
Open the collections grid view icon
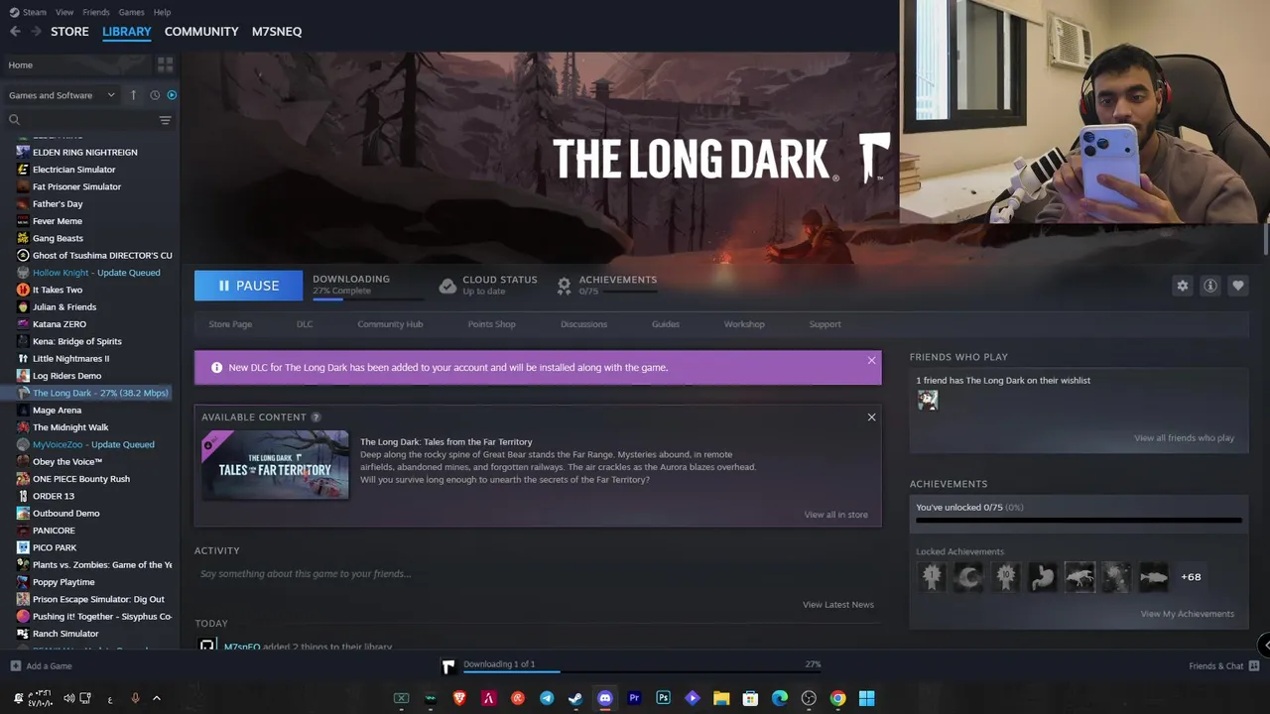coord(165,64)
